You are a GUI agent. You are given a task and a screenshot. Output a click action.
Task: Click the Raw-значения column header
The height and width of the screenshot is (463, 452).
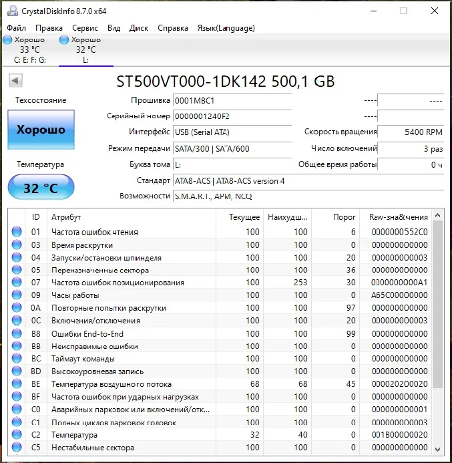coord(395,217)
